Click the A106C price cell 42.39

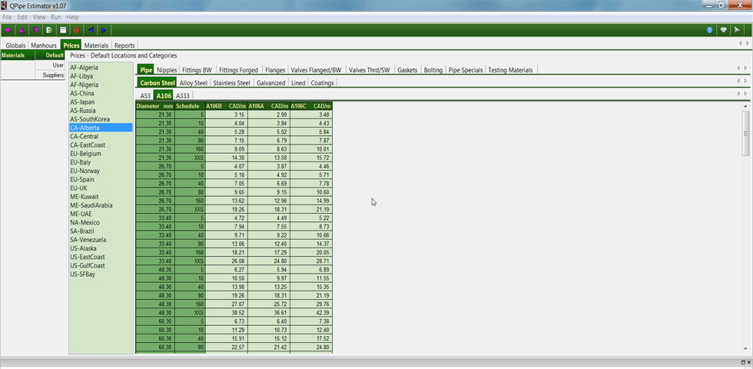311,312
